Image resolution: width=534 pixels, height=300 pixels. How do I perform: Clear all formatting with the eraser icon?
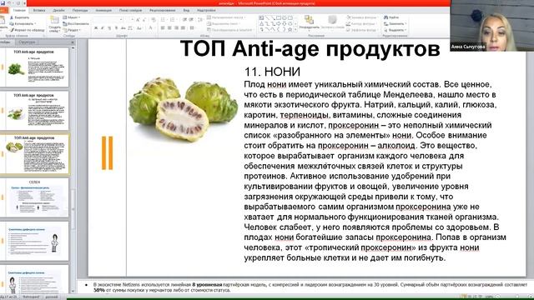tap(154, 20)
